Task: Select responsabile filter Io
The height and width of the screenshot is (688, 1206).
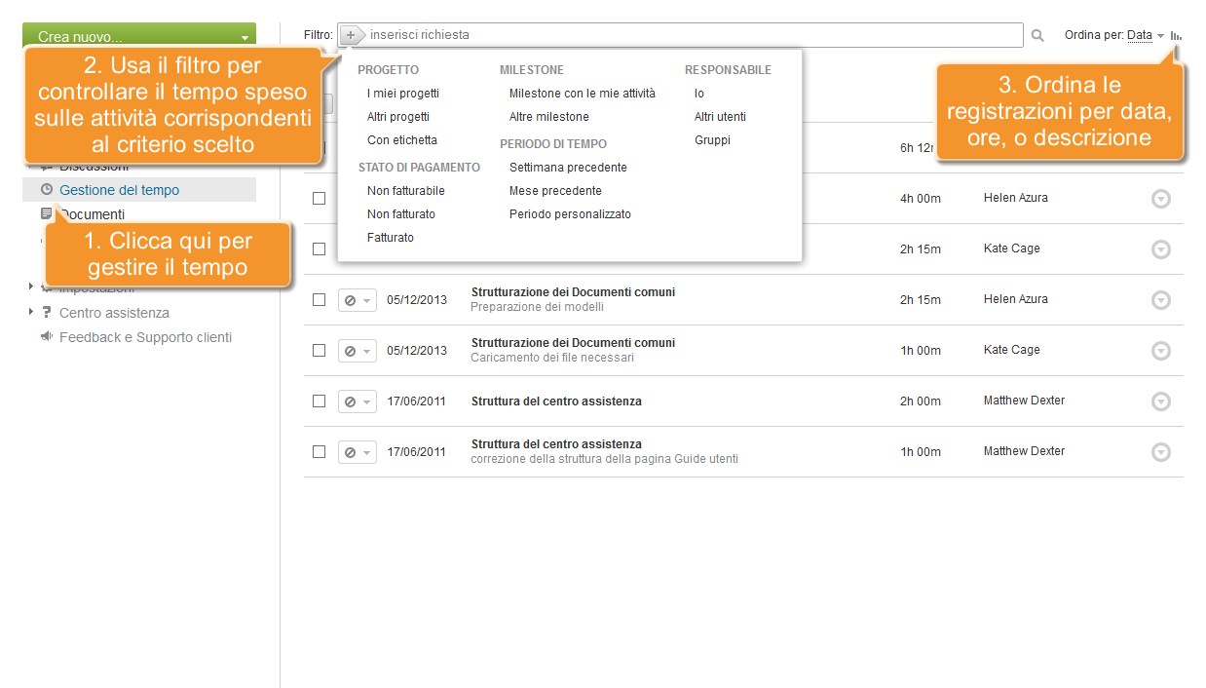Action: tap(699, 94)
